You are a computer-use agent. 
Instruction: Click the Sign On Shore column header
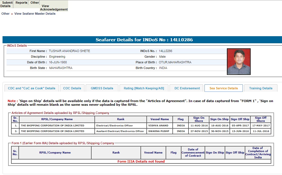[199, 119]
